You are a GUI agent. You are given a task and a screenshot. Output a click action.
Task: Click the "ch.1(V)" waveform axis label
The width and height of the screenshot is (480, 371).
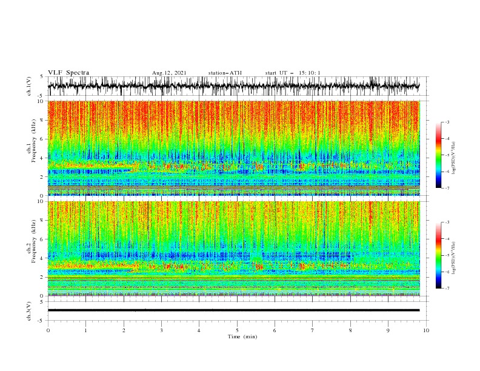click(29, 86)
